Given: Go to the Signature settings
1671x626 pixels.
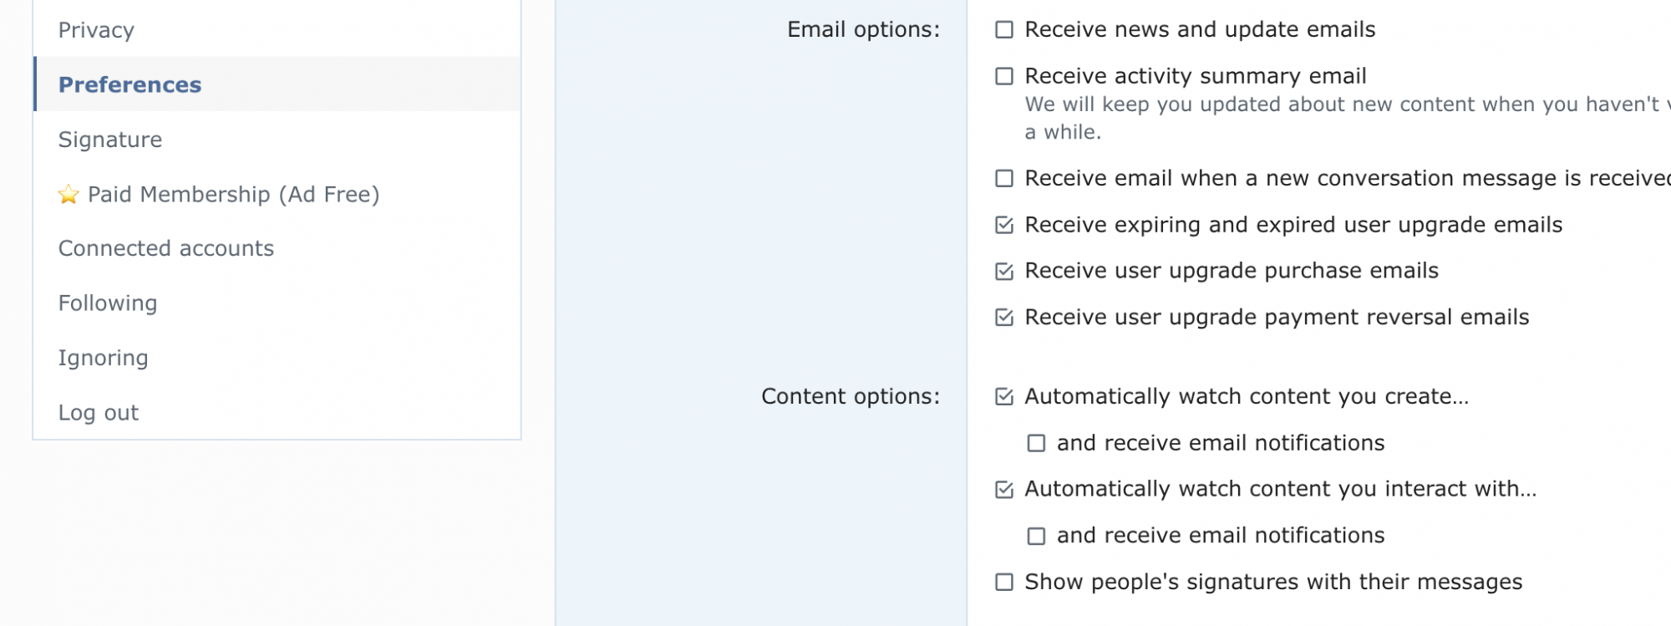Looking at the screenshot, I should click(x=110, y=140).
